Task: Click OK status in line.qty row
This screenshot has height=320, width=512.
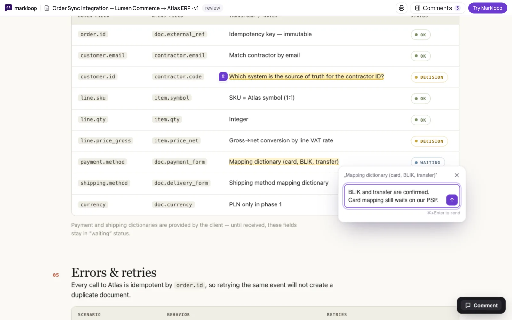Action: 420,120
